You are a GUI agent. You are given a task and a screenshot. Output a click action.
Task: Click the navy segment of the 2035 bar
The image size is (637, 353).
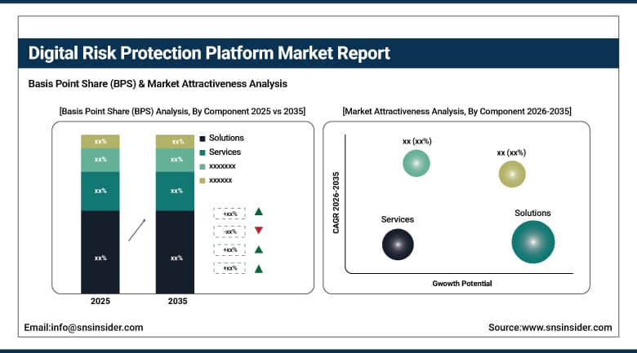(175, 252)
